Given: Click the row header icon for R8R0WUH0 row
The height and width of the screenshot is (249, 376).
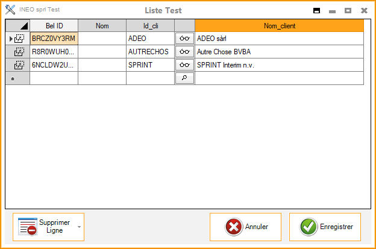Looking at the screenshot, I should click(x=19, y=52).
